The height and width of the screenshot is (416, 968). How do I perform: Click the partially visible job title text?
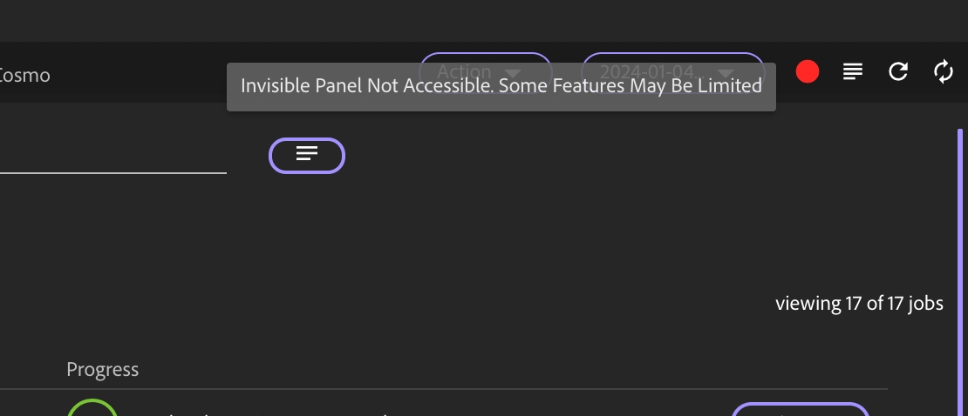[262, 413]
